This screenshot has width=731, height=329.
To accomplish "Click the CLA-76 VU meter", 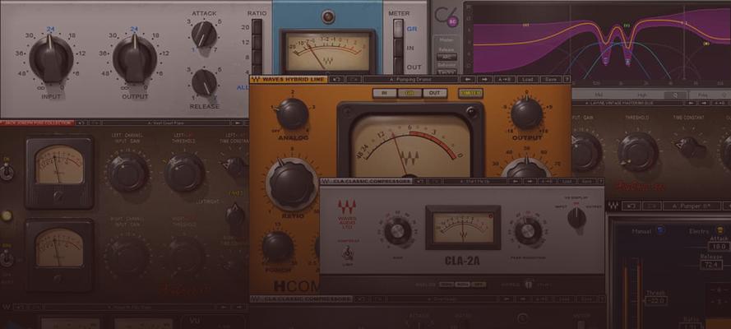I will tap(328, 51).
